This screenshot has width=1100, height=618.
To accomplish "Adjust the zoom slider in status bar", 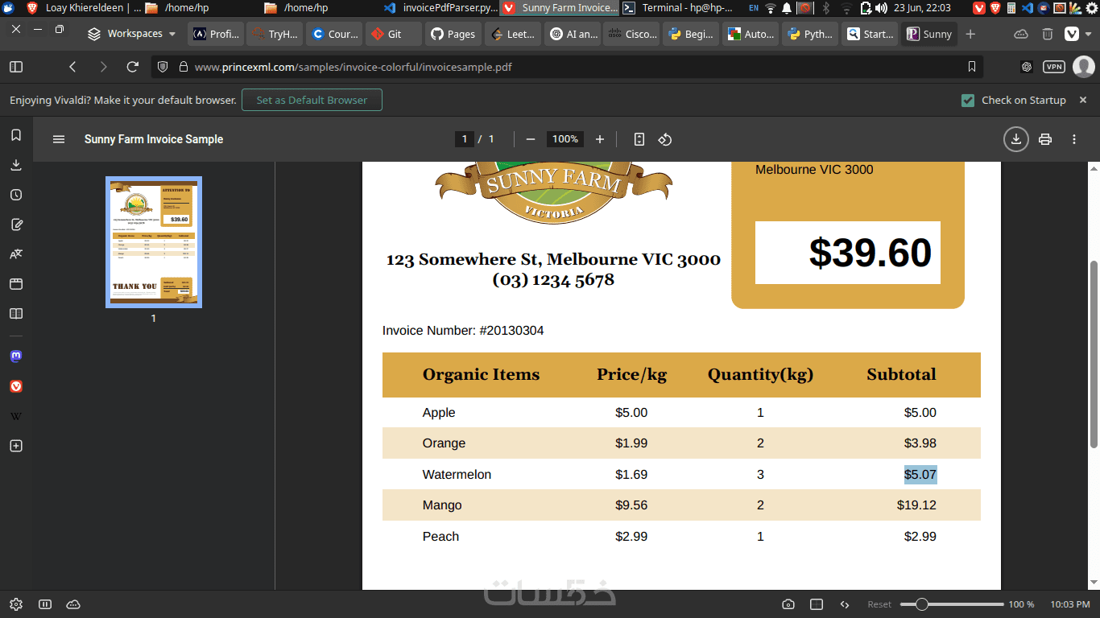I will pos(922,604).
